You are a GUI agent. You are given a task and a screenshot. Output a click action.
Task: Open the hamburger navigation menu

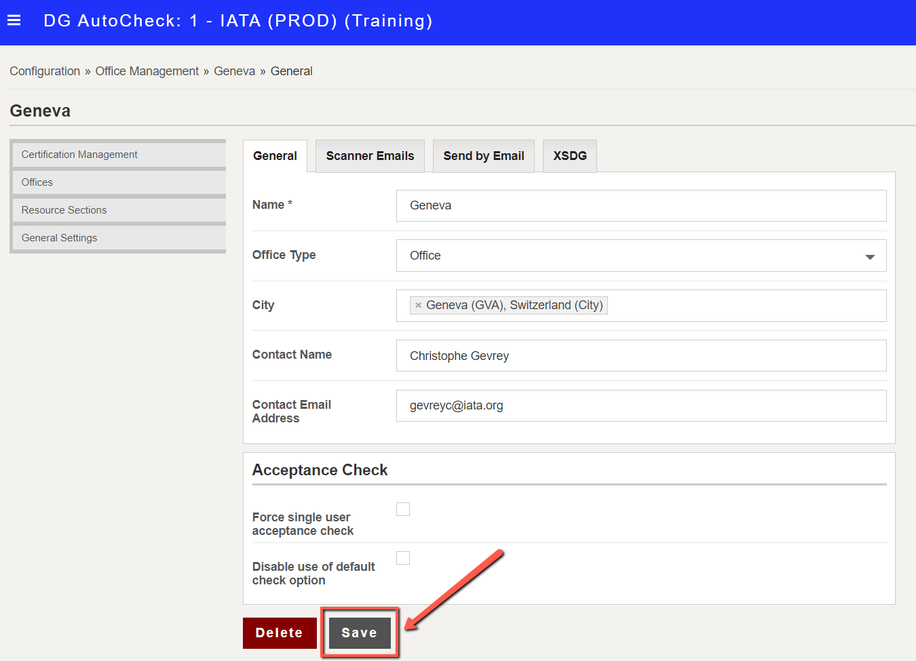pos(14,20)
